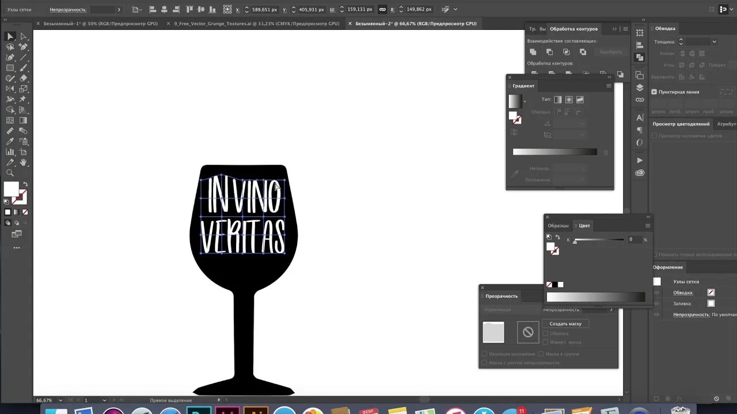Open Gradient panel options menu
This screenshot has height=414, width=737.
click(x=609, y=86)
